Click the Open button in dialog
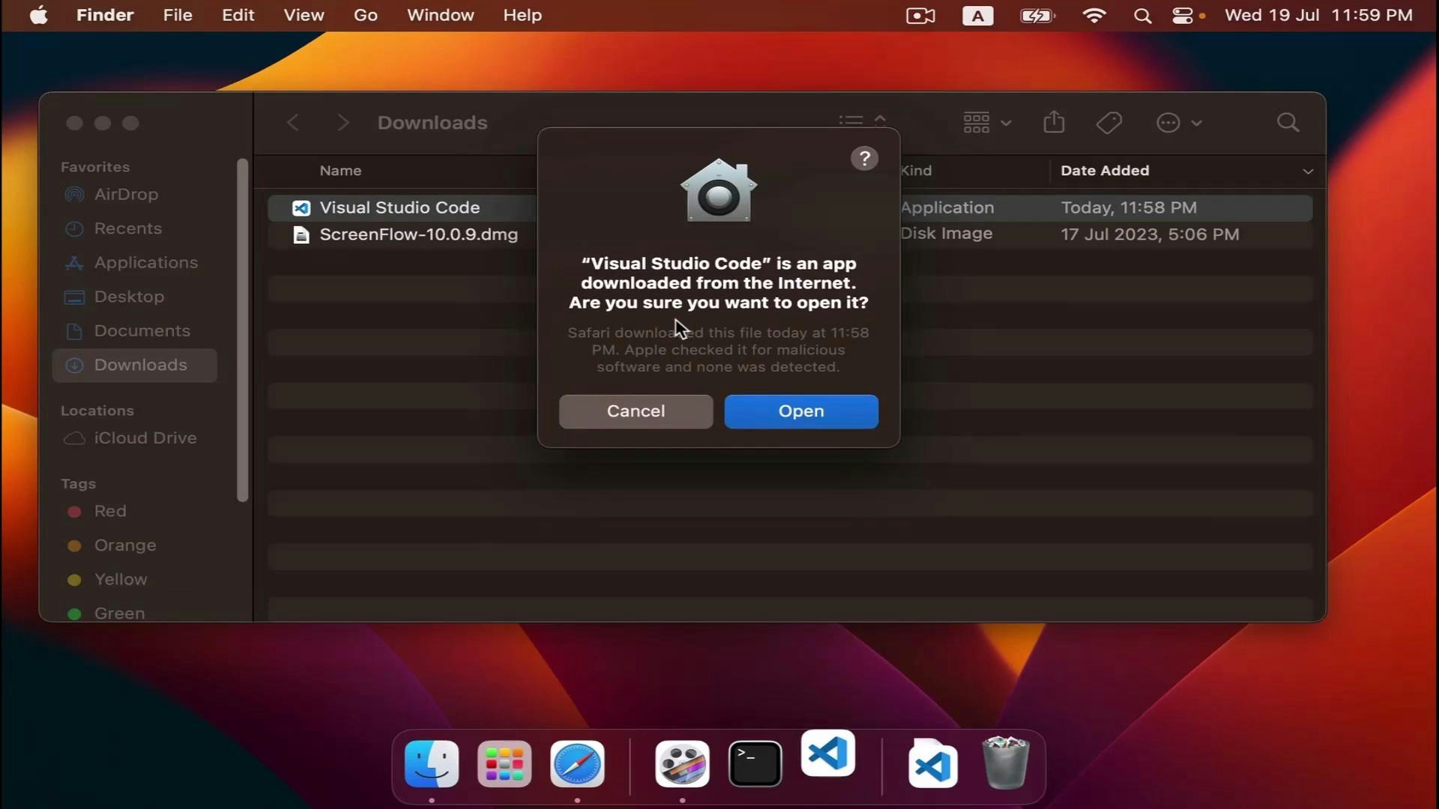 point(801,411)
